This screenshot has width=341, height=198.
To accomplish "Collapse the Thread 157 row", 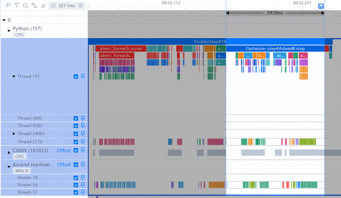I will (14, 77).
